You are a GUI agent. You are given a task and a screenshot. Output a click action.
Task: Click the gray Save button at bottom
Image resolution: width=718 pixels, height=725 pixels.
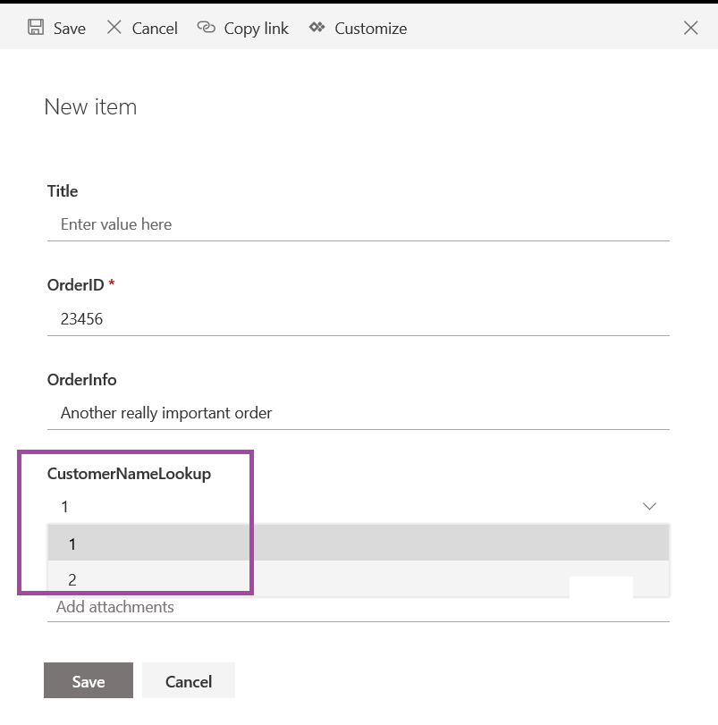(89, 680)
